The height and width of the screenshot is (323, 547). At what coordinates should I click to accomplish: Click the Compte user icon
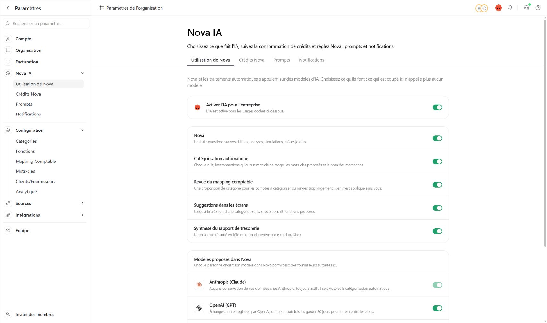(x=8, y=39)
